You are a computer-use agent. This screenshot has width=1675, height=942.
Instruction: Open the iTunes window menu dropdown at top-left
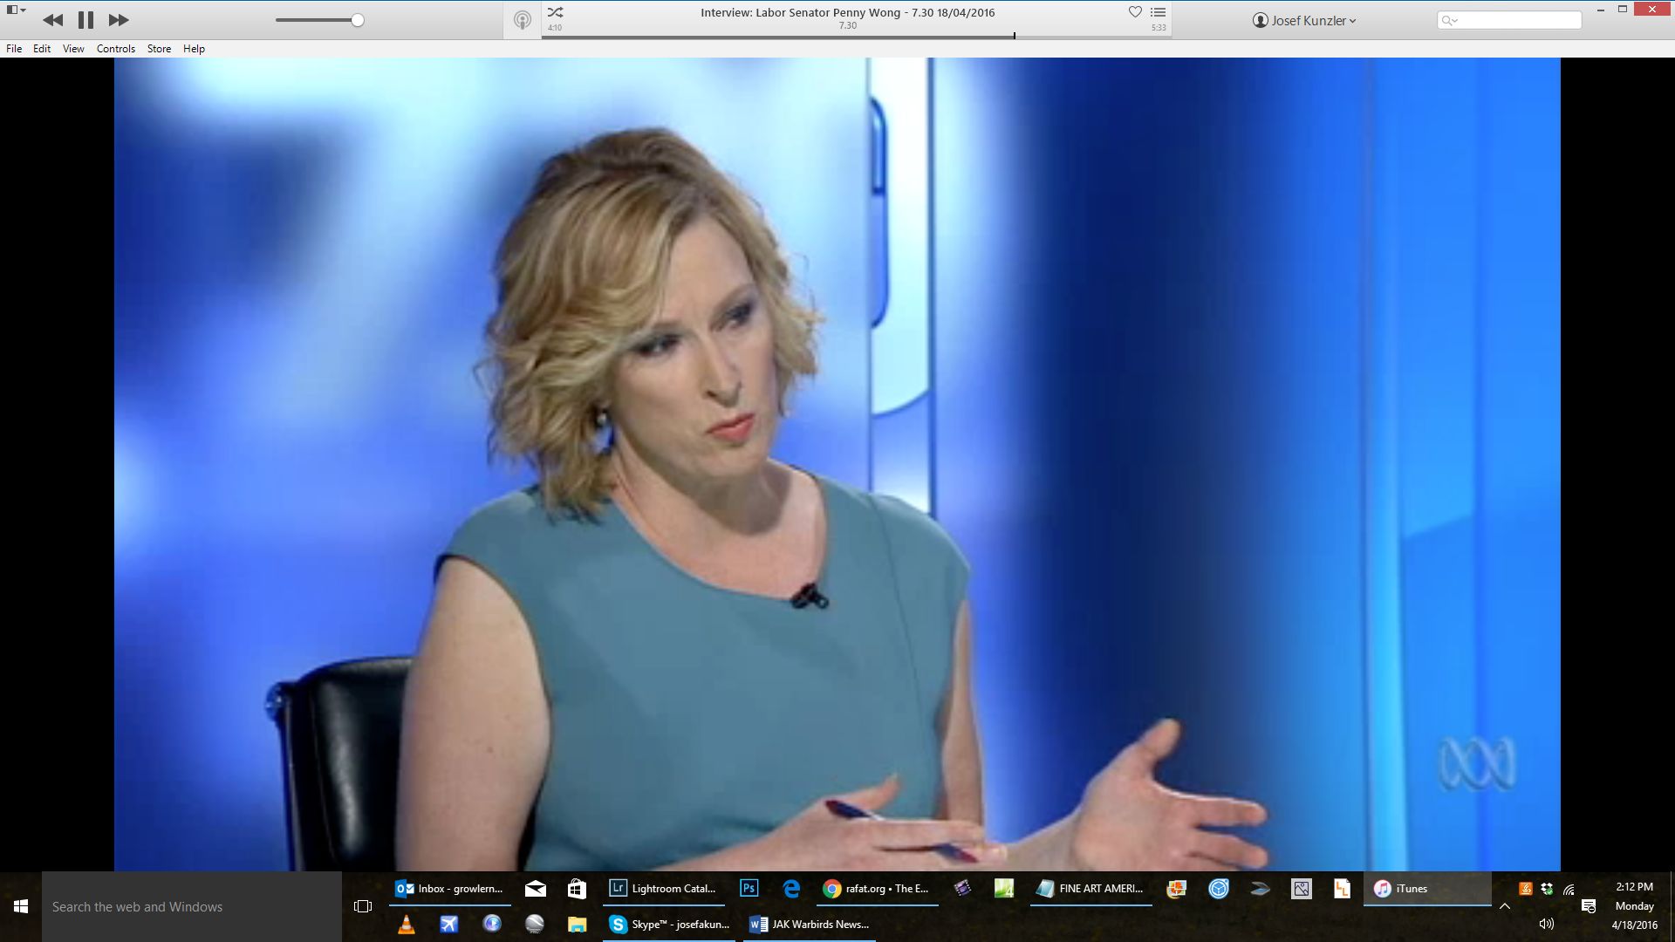(16, 10)
